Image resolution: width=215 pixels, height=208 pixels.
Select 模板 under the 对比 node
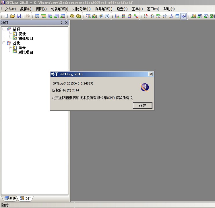click(x=22, y=48)
